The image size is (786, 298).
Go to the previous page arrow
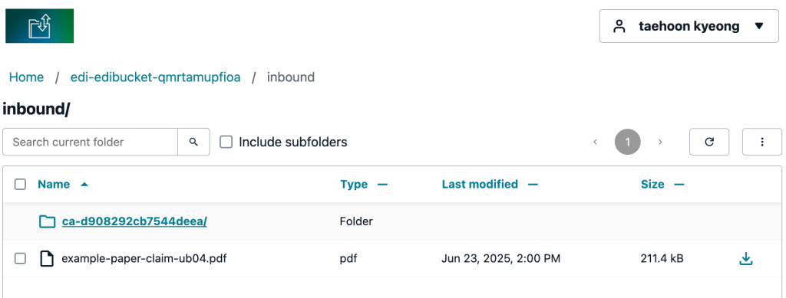pyautogui.click(x=596, y=142)
